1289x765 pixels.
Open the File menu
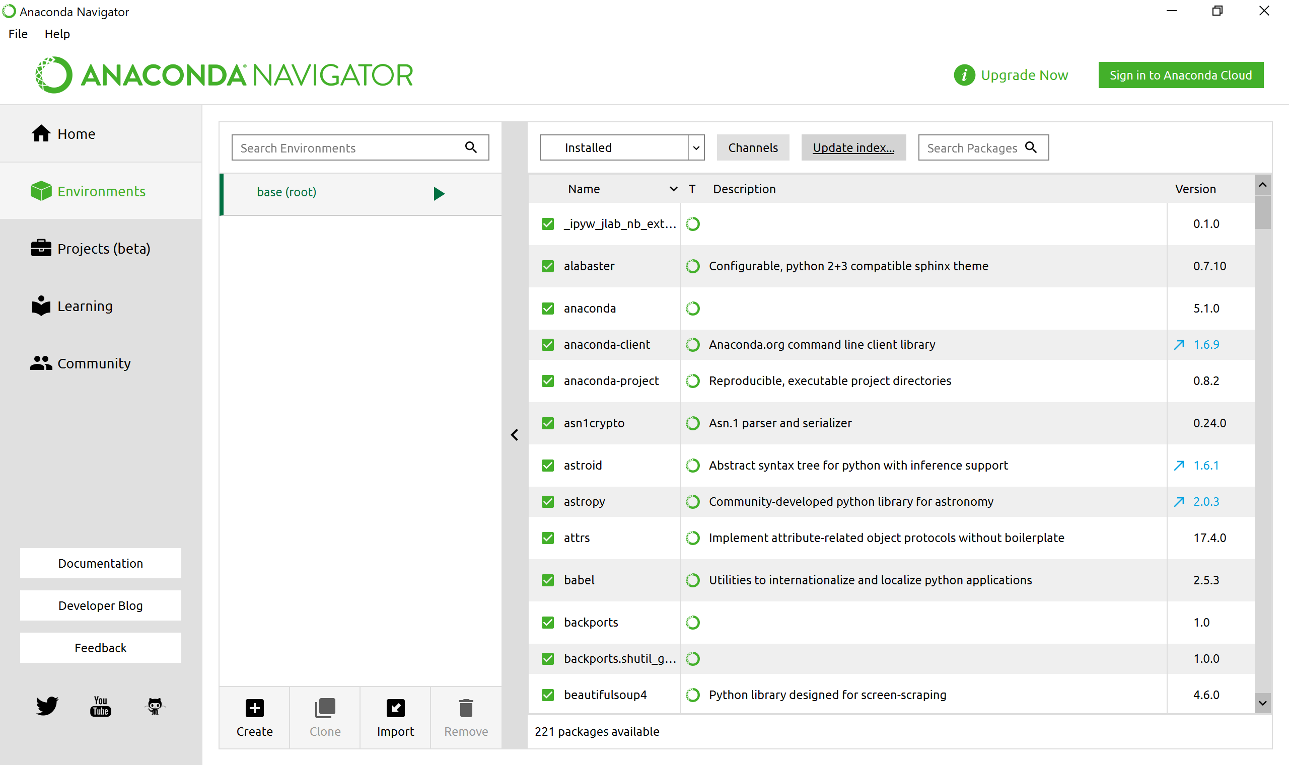click(x=18, y=34)
